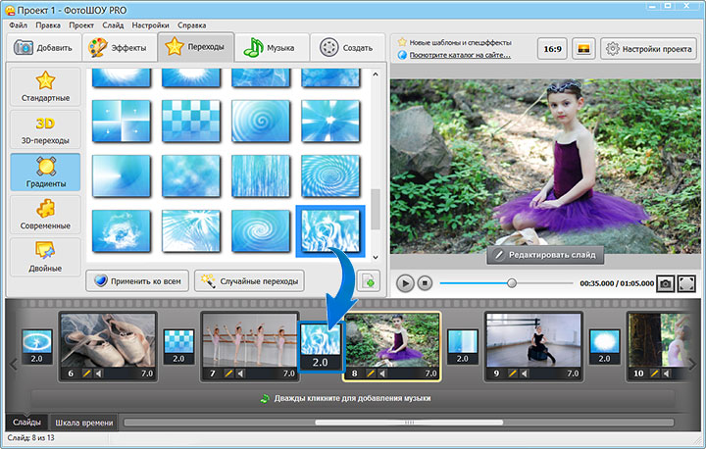Take a snapshot with camera icon
This screenshot has height=449, width=706.
coord(666,283)
